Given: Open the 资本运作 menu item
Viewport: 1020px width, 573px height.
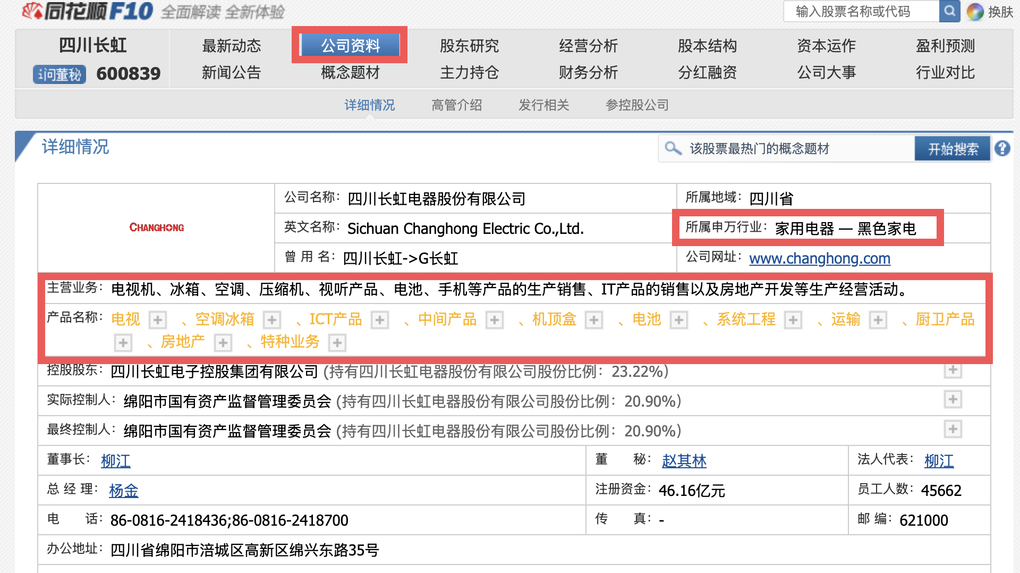Looking at the screenshot, I should tap(827, 46).
